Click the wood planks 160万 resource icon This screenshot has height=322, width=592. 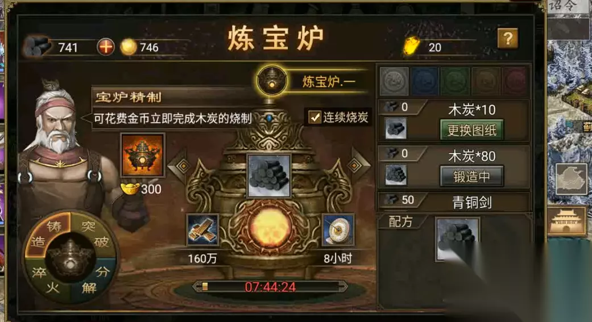click(x=202, y=229)
